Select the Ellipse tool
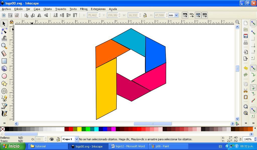Screen dimensions: 257x150 tap(4, 76)
